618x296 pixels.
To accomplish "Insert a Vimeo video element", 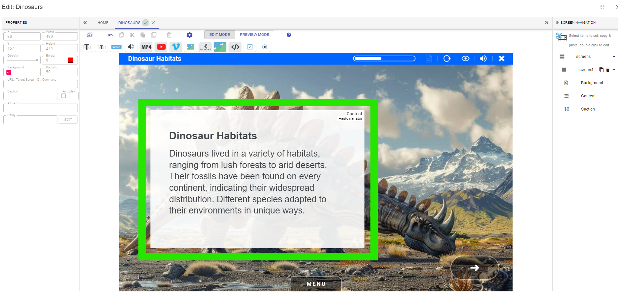I will click(x=176, y=47).
